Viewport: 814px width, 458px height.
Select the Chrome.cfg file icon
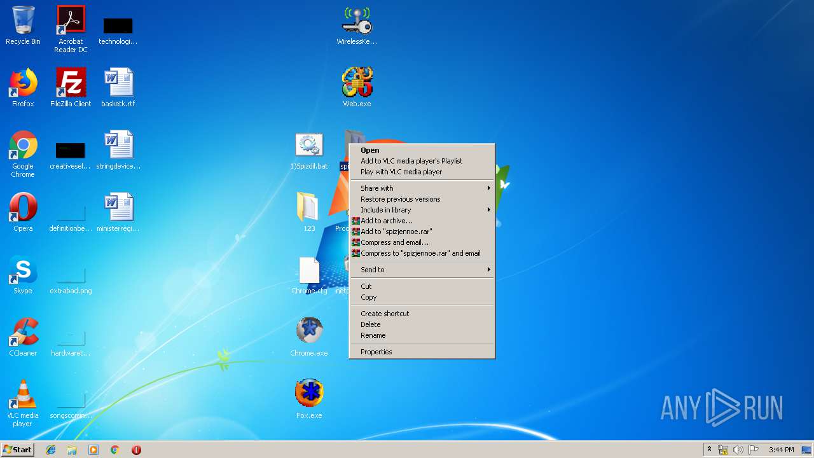[309, 275]
